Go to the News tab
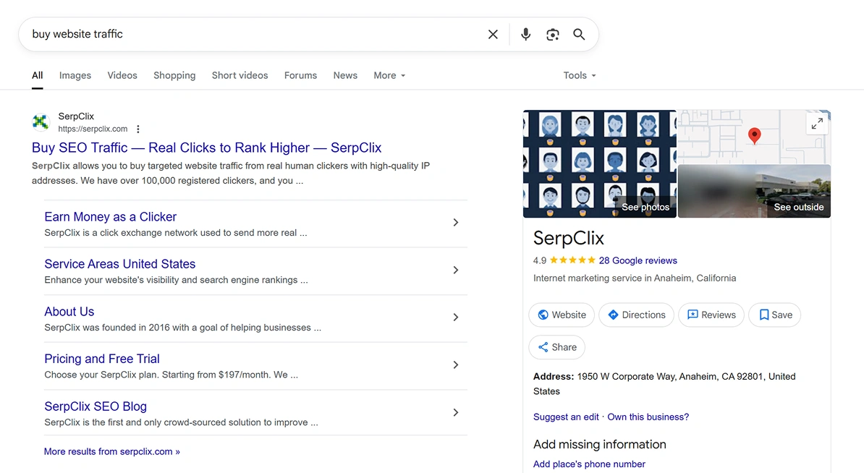 coord(345,75)
